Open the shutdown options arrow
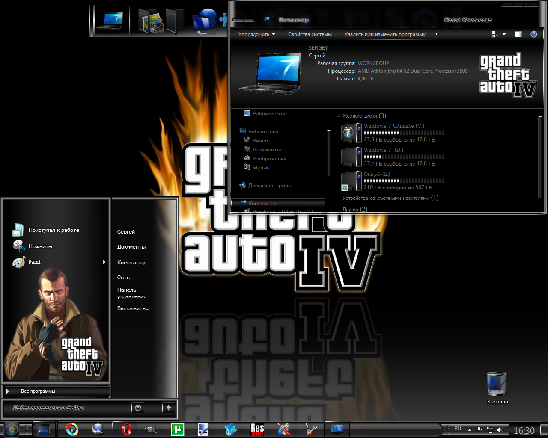Screen dimensions: 548x438 point(169,408)
